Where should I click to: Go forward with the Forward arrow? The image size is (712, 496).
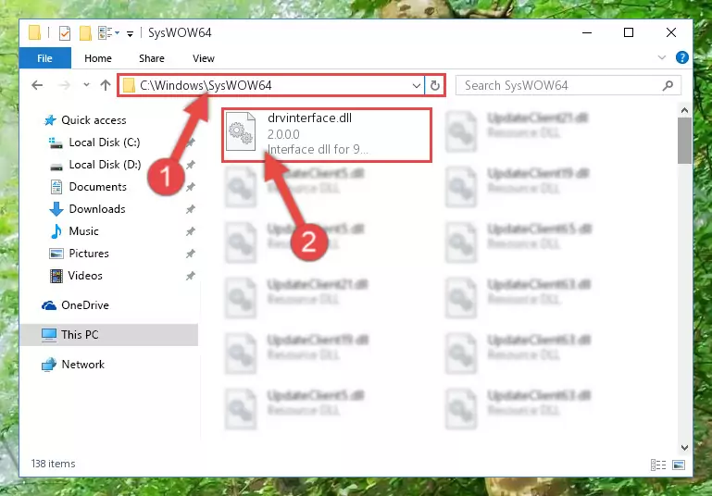click(65, 85)
